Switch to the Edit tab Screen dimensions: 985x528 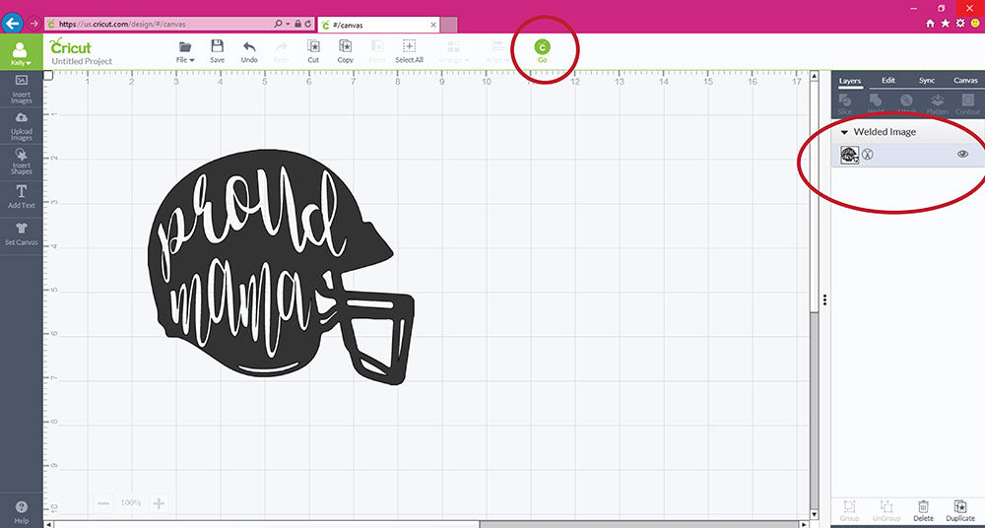click(x=887, y=80)
